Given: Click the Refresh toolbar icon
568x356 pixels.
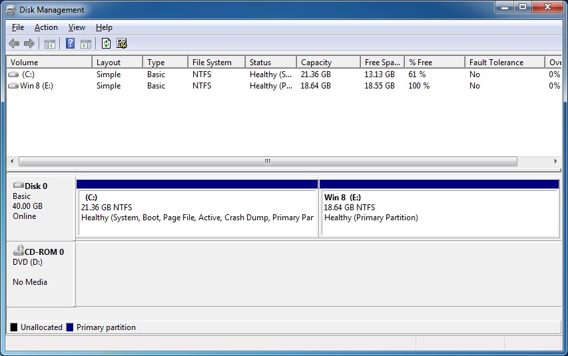Looking at the screenshot, I should pos(106,43).
